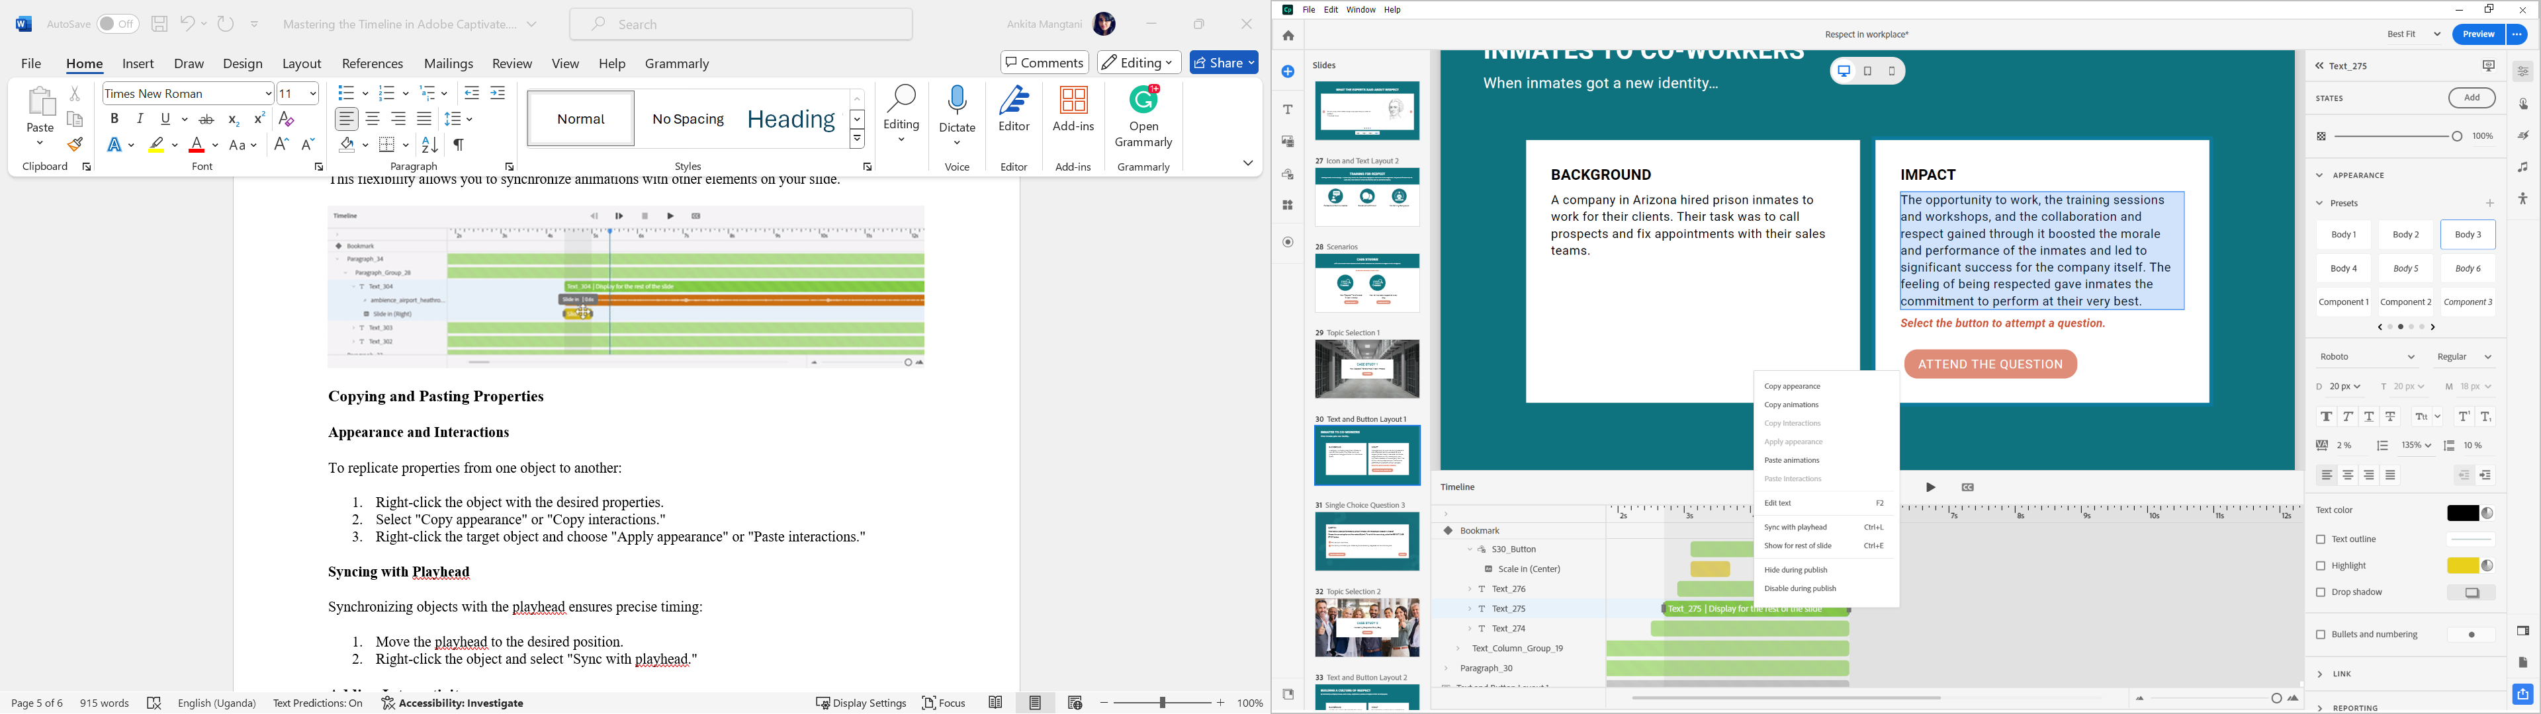Toggle the Bullets and numbering checkbox
This screenshot has width=2541, height=714.
coord(2321,635)
